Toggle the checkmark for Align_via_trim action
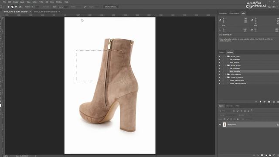 pyautogui.click(x=220, y=62)
